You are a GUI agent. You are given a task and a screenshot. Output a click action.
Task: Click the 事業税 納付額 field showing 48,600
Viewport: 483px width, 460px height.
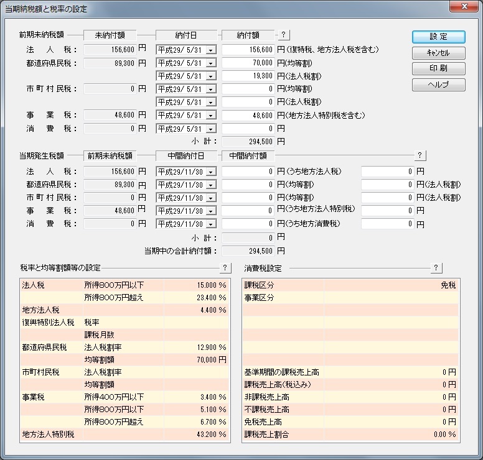coord(248,116)
